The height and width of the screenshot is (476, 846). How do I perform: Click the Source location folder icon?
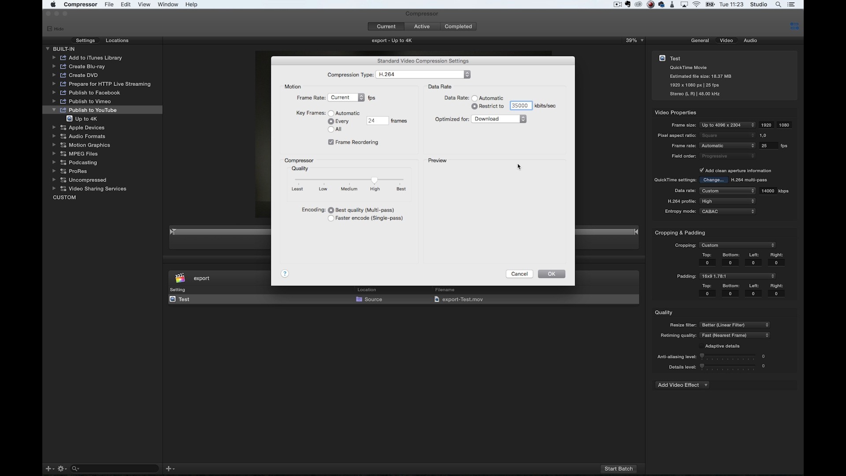[x=359, y=299]
